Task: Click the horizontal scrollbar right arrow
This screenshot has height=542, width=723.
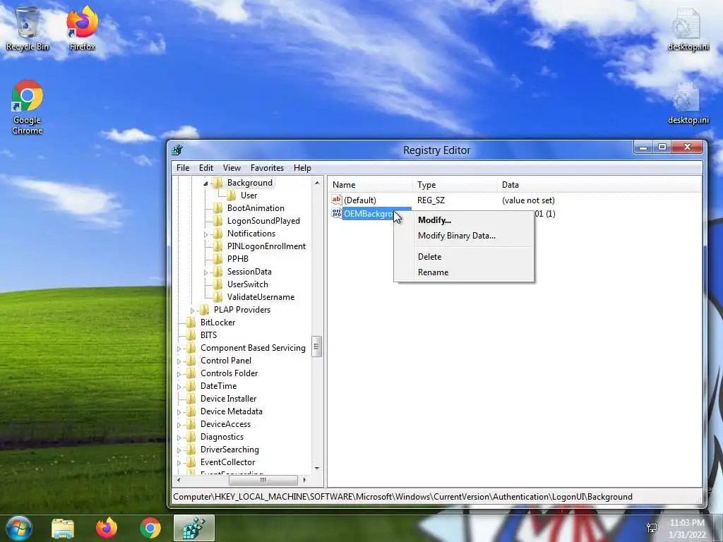Action: pos(304,480)
